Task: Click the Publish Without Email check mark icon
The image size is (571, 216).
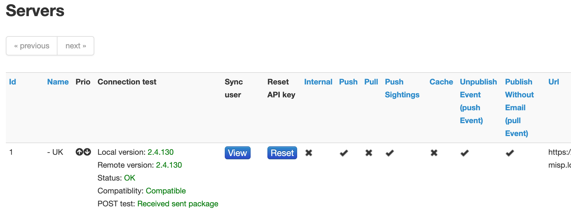Action: coord(510,153)
